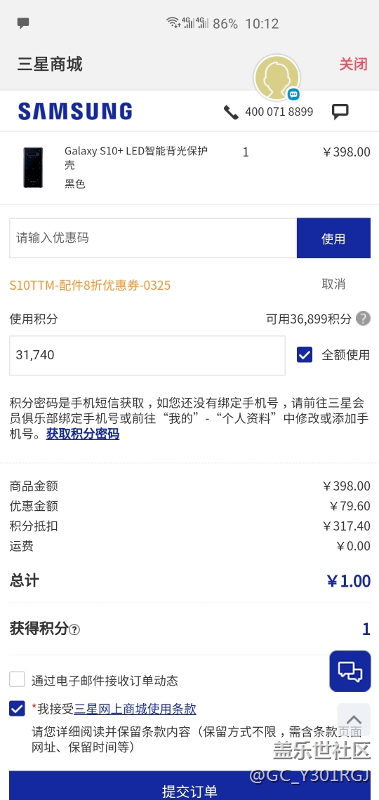The width and height of the screenshot is (379, 800).
Task: Click the help icon beside available points
Action: click(x=363, y=319)
